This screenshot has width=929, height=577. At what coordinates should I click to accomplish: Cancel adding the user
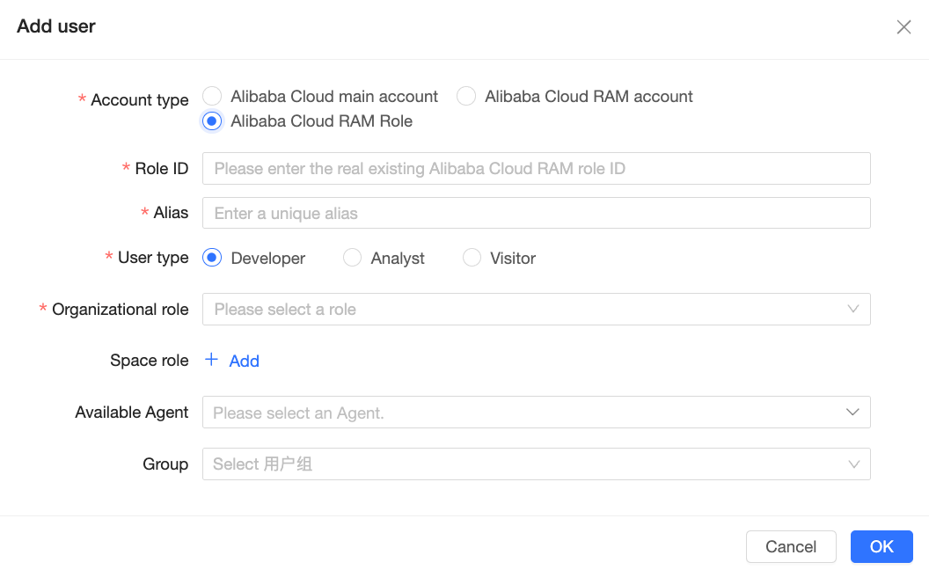pyautogui.click(x=791, y=546)
